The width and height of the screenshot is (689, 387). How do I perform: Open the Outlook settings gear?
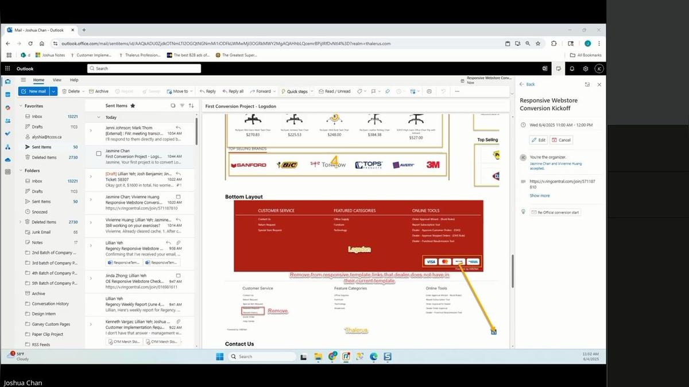point(585,68)
